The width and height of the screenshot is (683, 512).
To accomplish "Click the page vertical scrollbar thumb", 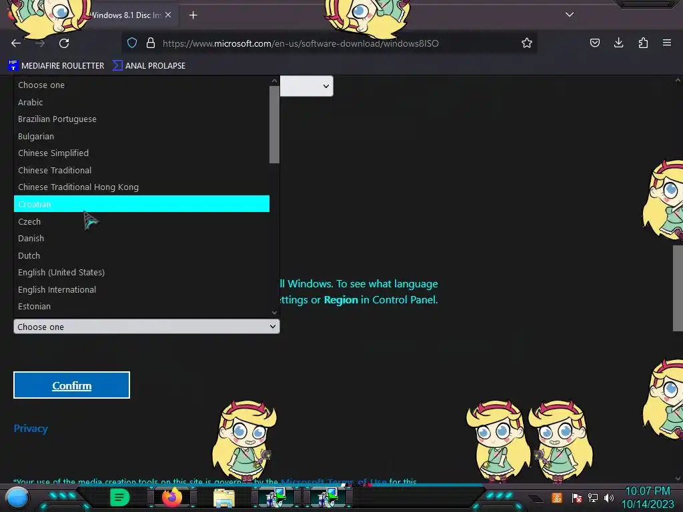I will click(x=678, y=287).
